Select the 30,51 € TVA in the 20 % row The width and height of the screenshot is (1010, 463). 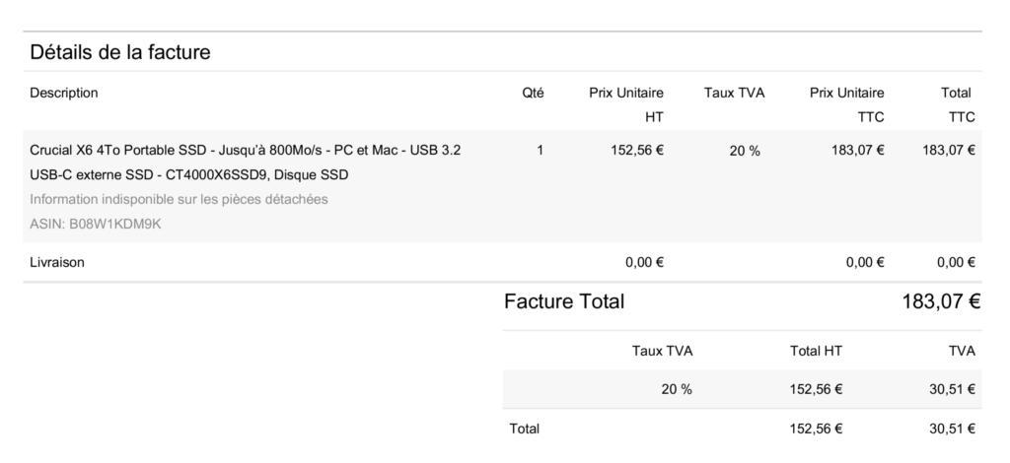[x=952, y=389]
